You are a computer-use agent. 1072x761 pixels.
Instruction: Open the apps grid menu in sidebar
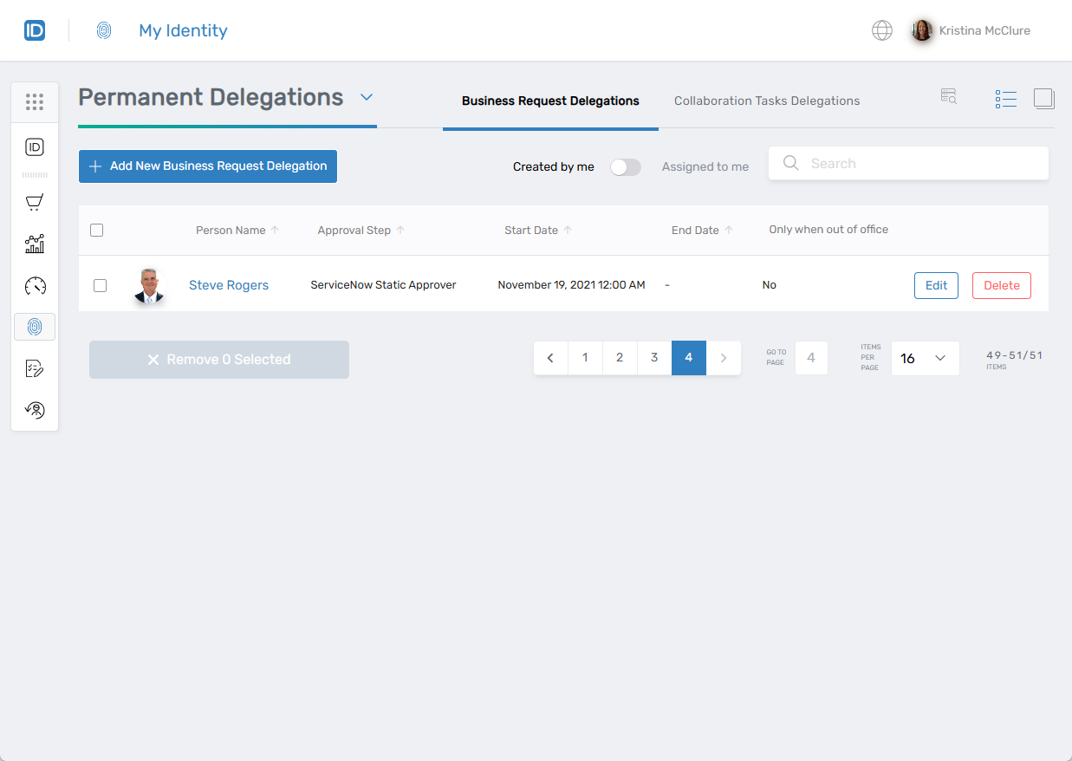tap(34, 101)
